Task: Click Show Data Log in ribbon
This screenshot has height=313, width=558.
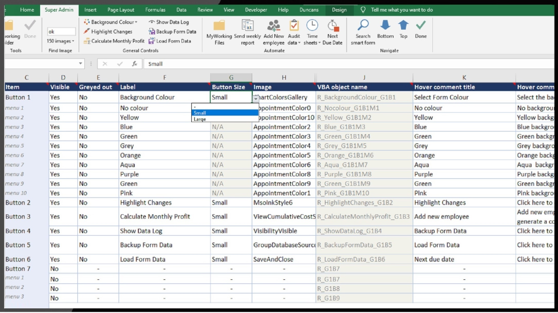Action: click(x=169, y=22)
